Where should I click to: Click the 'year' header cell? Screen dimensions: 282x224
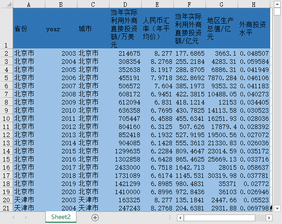(x=61, y=29)
